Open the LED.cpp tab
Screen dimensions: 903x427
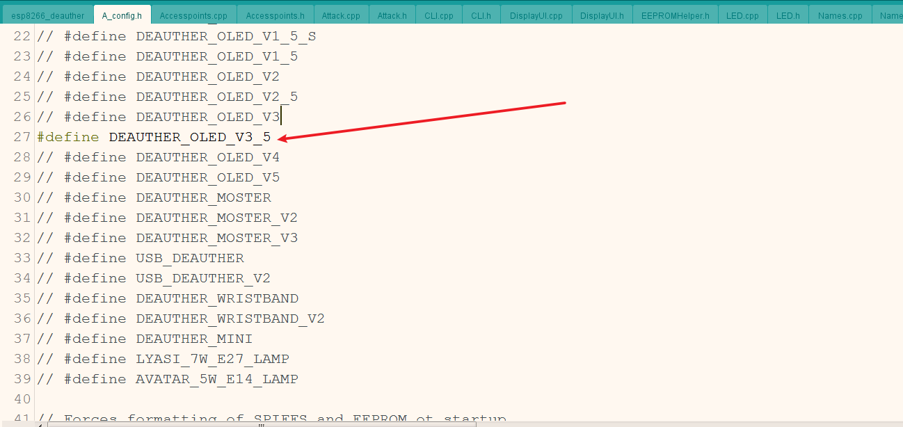(x=742, y=13)
